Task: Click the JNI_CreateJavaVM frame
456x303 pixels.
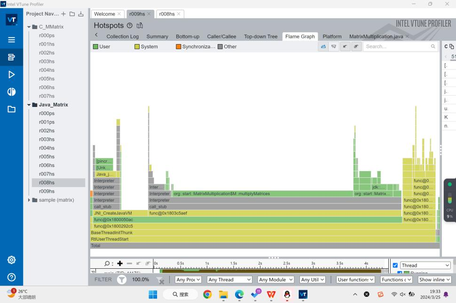Action: coord(120,213)
